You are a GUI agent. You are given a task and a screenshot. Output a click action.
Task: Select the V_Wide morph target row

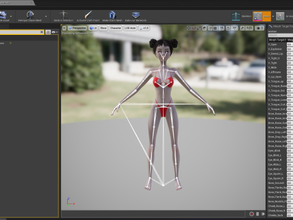point(280,68)
